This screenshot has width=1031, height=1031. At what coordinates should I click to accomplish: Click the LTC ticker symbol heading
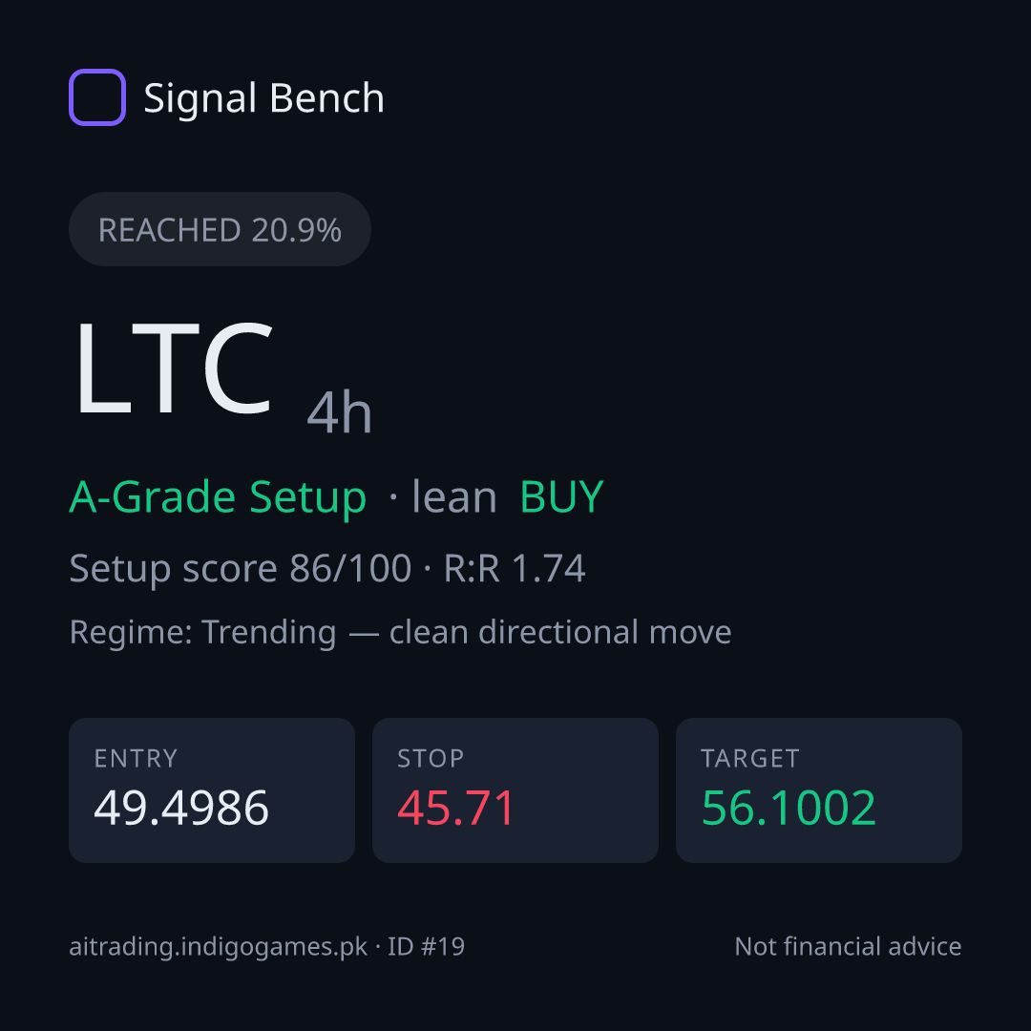pyautogui.click(x=174, y=368)
